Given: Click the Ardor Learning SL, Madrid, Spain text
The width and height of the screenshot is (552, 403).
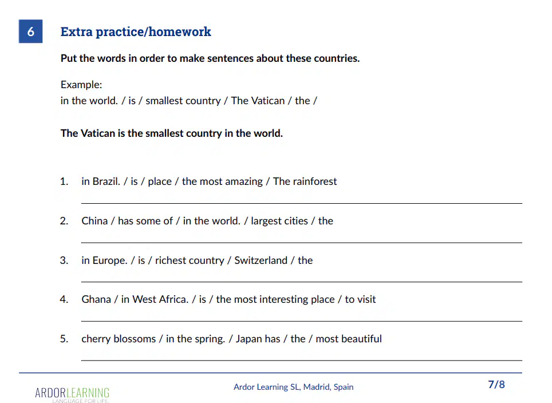Looking at the screenshot, I should [293, 387].
